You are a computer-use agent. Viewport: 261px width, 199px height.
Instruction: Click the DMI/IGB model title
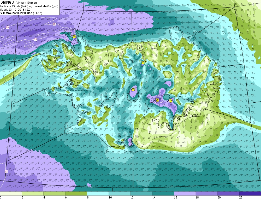tap(7, 2)
